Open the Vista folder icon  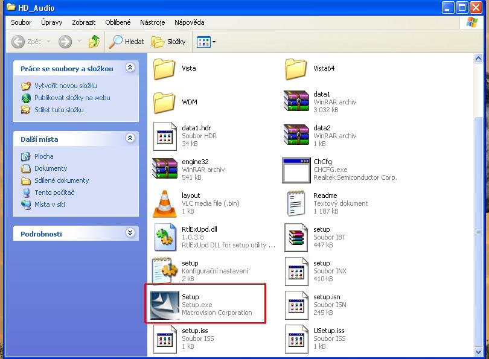[164, 69]
